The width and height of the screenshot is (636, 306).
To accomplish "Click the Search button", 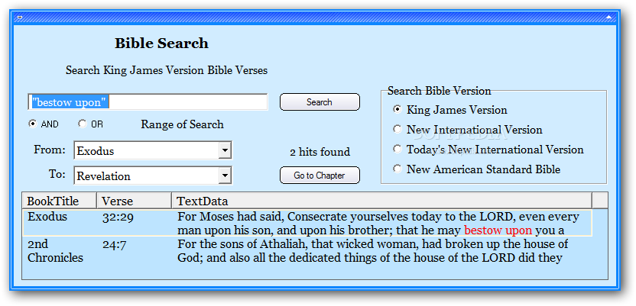I will (x=320, y=102).
